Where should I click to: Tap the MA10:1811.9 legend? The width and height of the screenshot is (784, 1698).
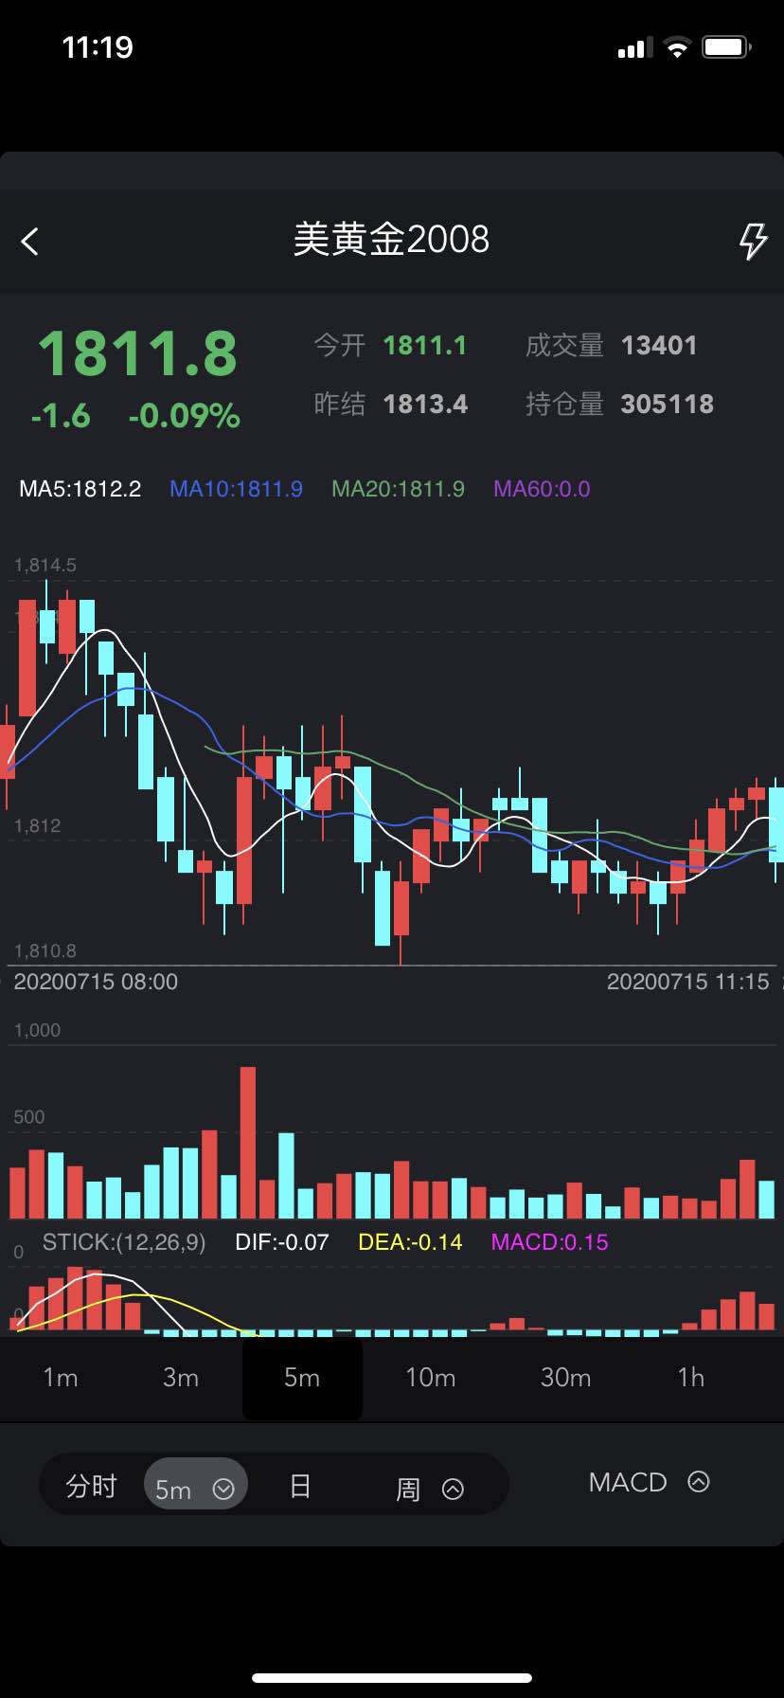[x=236, y=489]
